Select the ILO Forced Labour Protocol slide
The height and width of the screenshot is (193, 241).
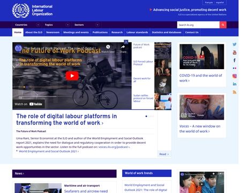point(143,63)
